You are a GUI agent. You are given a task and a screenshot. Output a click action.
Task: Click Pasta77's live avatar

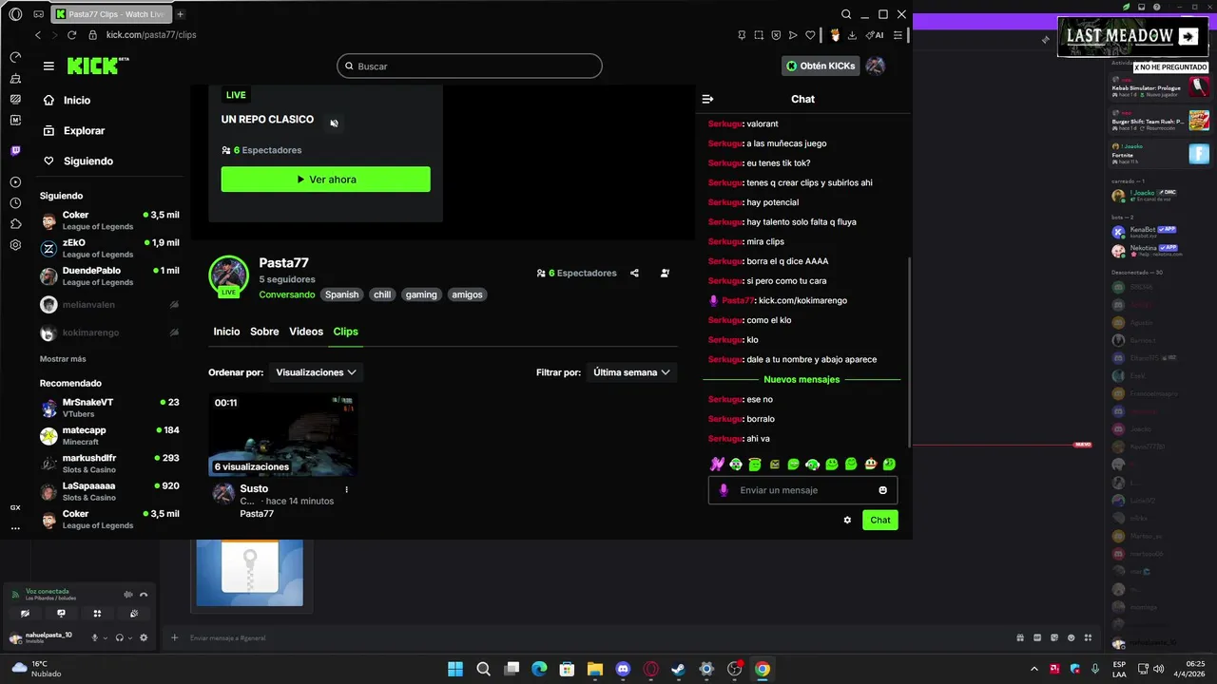[228, 275]
